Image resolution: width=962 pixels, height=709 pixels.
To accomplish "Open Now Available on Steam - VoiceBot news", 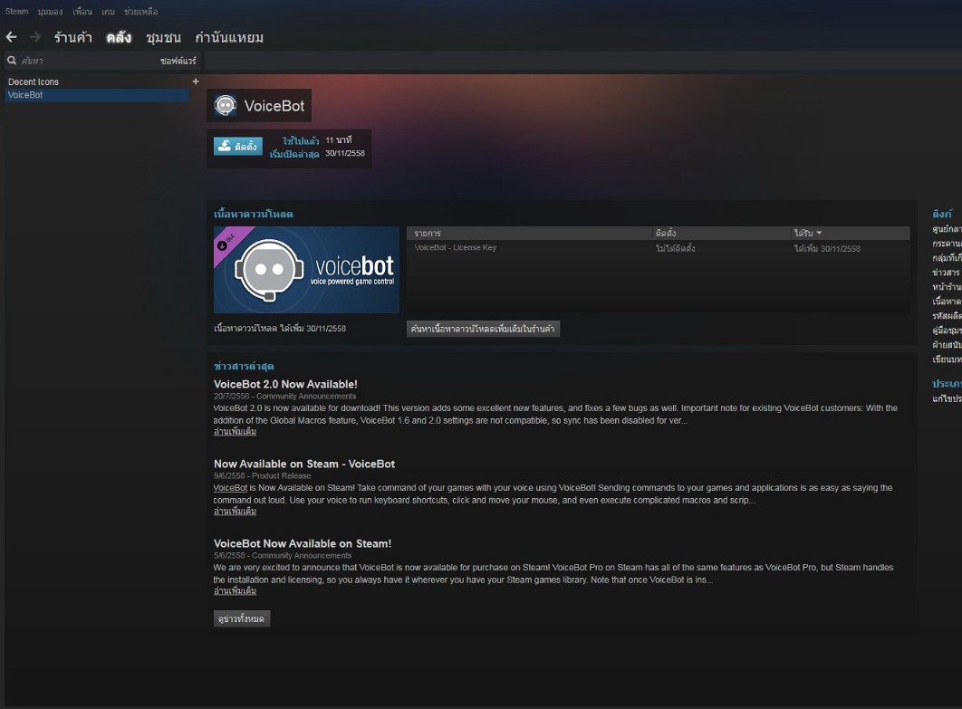I will 304,464.
